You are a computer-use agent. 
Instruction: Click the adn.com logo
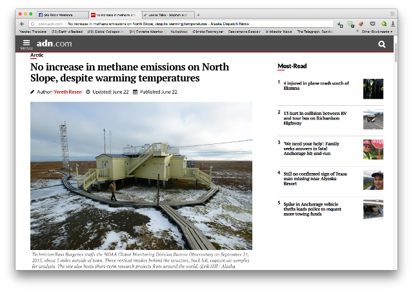click(x=54, y=43)
